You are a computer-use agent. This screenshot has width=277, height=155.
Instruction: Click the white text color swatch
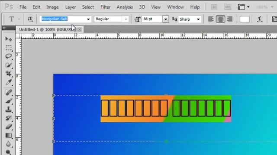(x=245, y=19)
